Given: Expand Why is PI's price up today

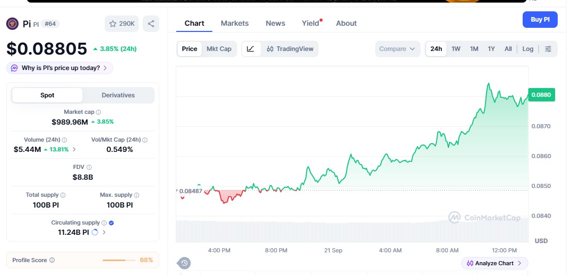Looking at the screenshot, I should (60, 68).
